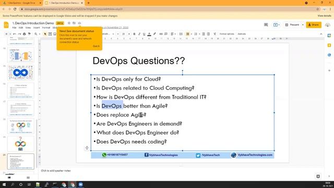Click the Decrease indent icon
This screenshot has width=334, height=188.
tap(204, 34)
